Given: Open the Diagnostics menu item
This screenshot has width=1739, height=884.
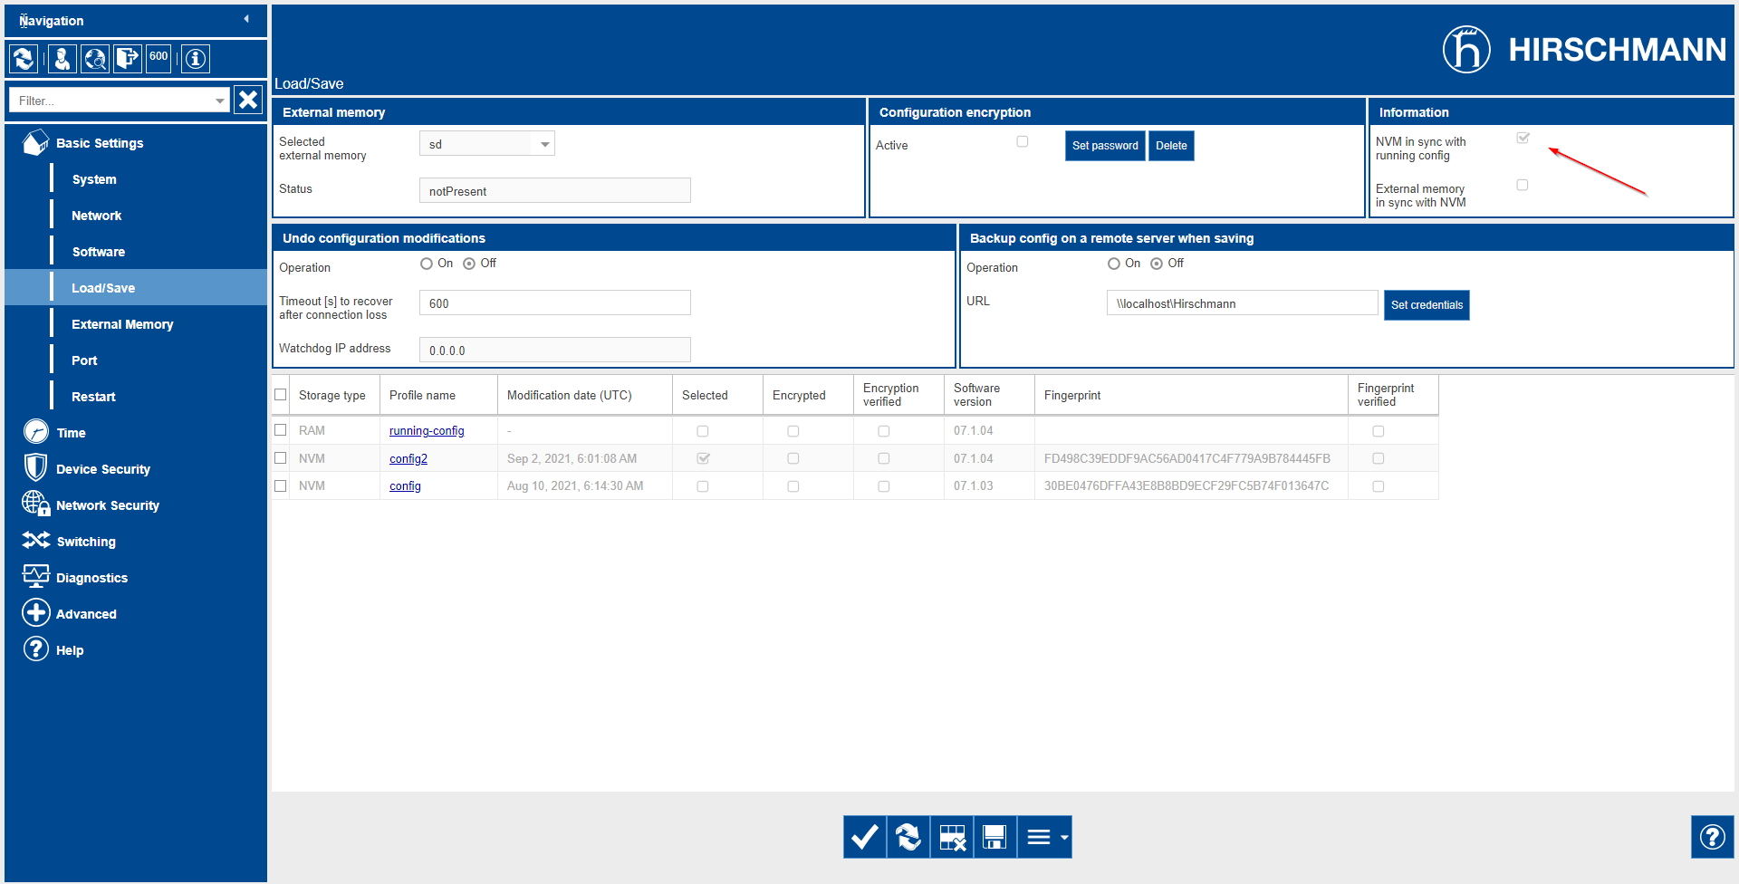Looking at the screenshot, I should point(91,578).
